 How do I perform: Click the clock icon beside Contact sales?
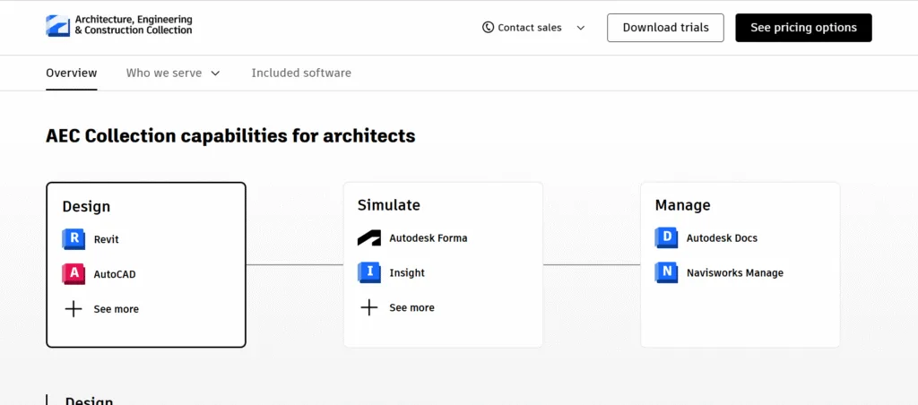[x=489, y=28]
